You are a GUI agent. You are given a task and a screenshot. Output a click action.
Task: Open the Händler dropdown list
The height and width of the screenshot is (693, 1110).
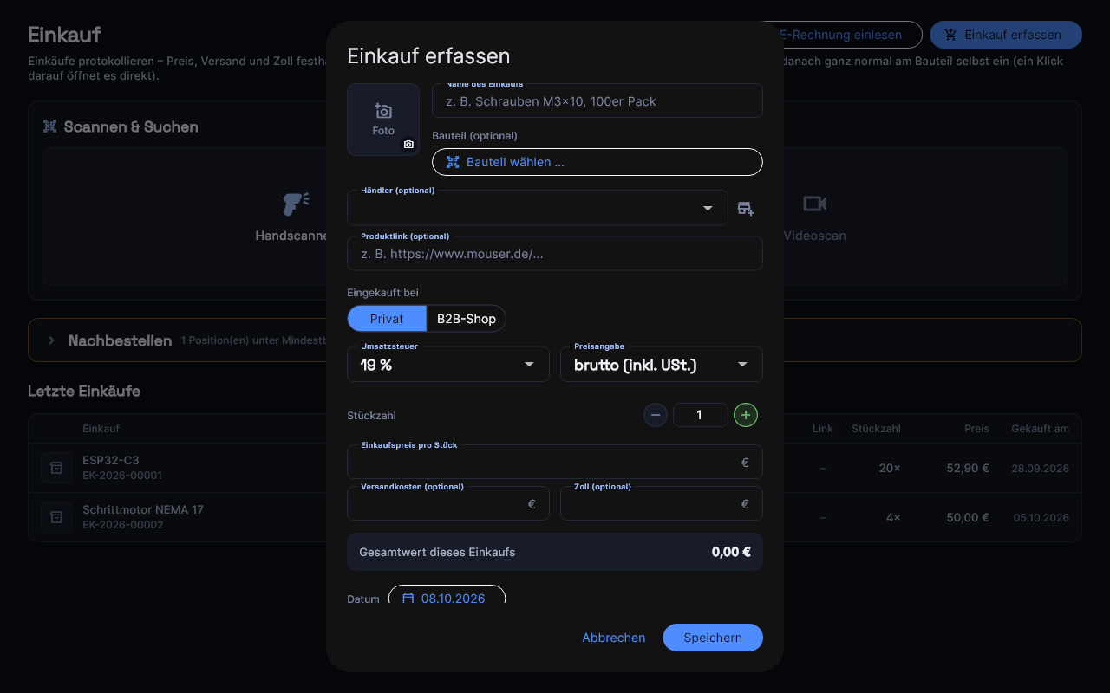(538, 208)
